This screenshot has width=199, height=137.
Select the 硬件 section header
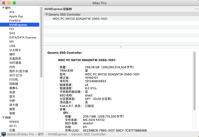coord(8,8)
